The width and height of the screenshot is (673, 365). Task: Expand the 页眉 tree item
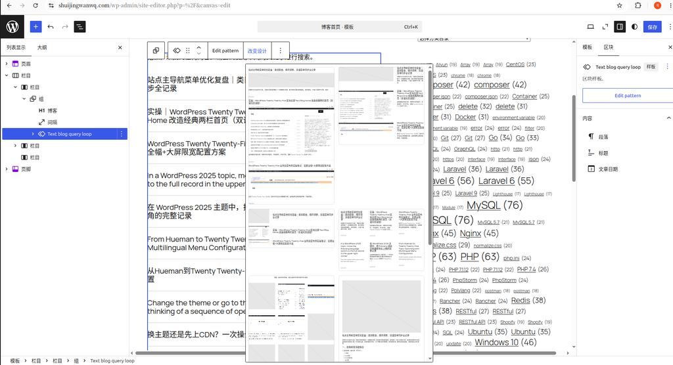[x=7, y=64]
